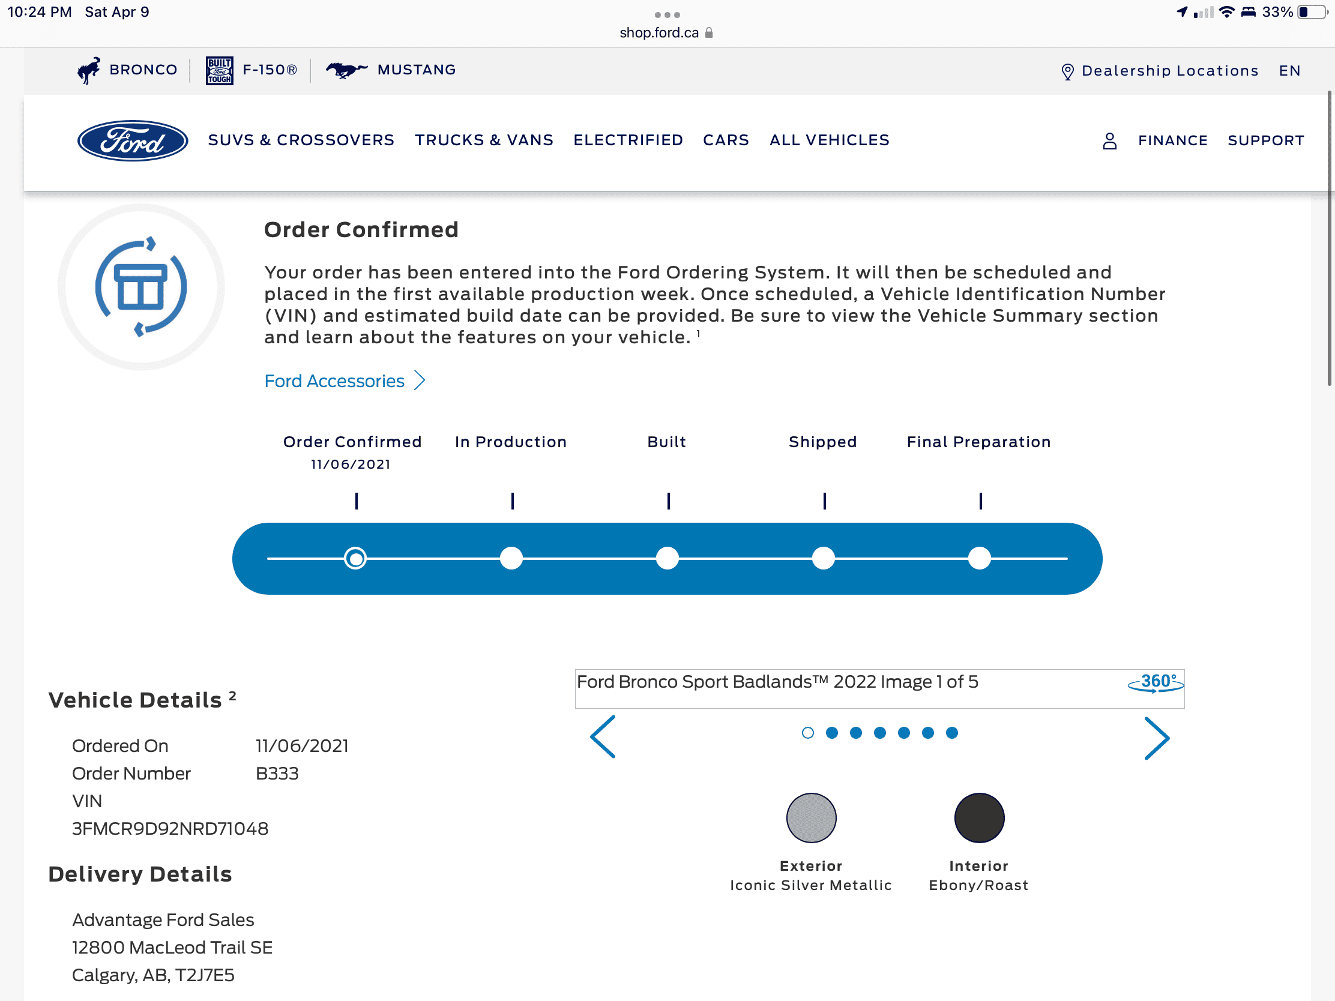Select the Iconic Silver Metallic exterior swatch
Screen dimensions: 1335x1001
pos(810,817)
